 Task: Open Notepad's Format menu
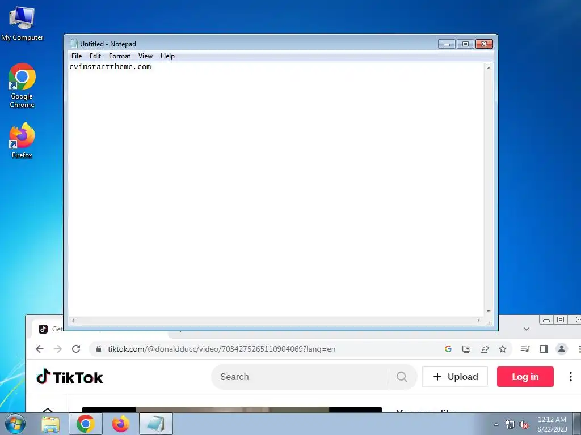120,56
